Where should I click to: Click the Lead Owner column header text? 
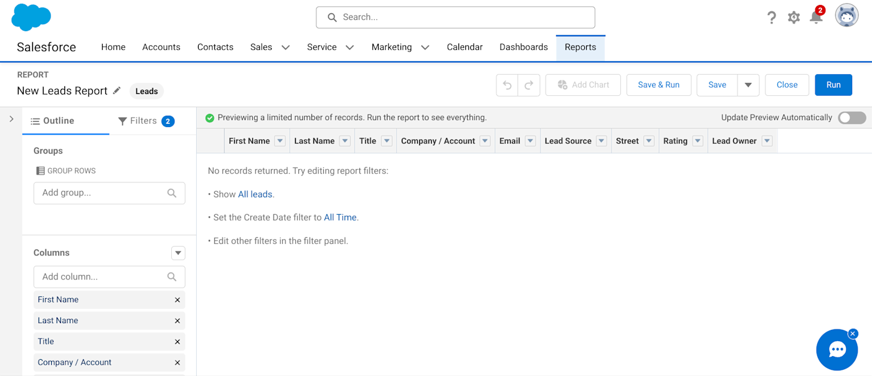point(734,141)
